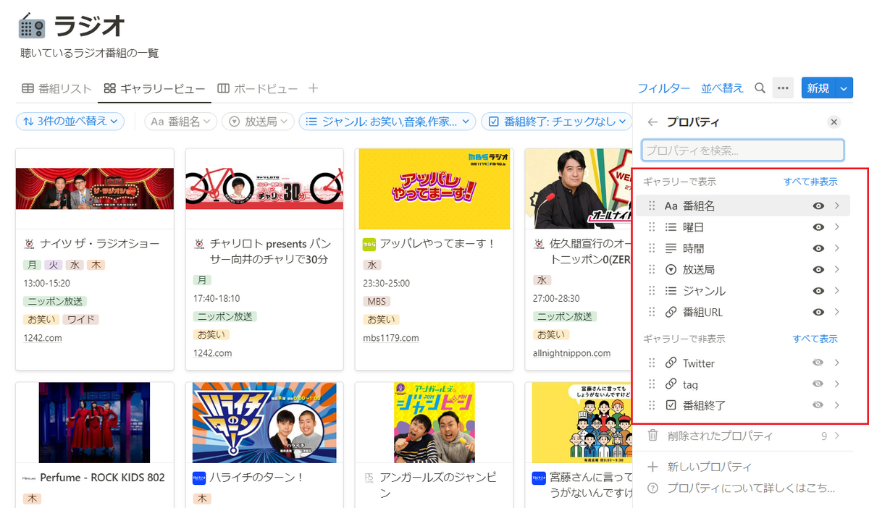Show Twitter property via crossed eye icon
The height and width of the screenshot is (508, 869).
(818, 363)
